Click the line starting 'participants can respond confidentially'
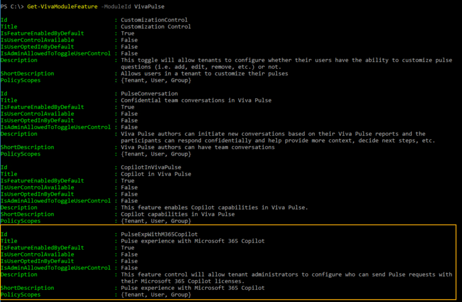The image size is (462, 302). pos(278,141)
